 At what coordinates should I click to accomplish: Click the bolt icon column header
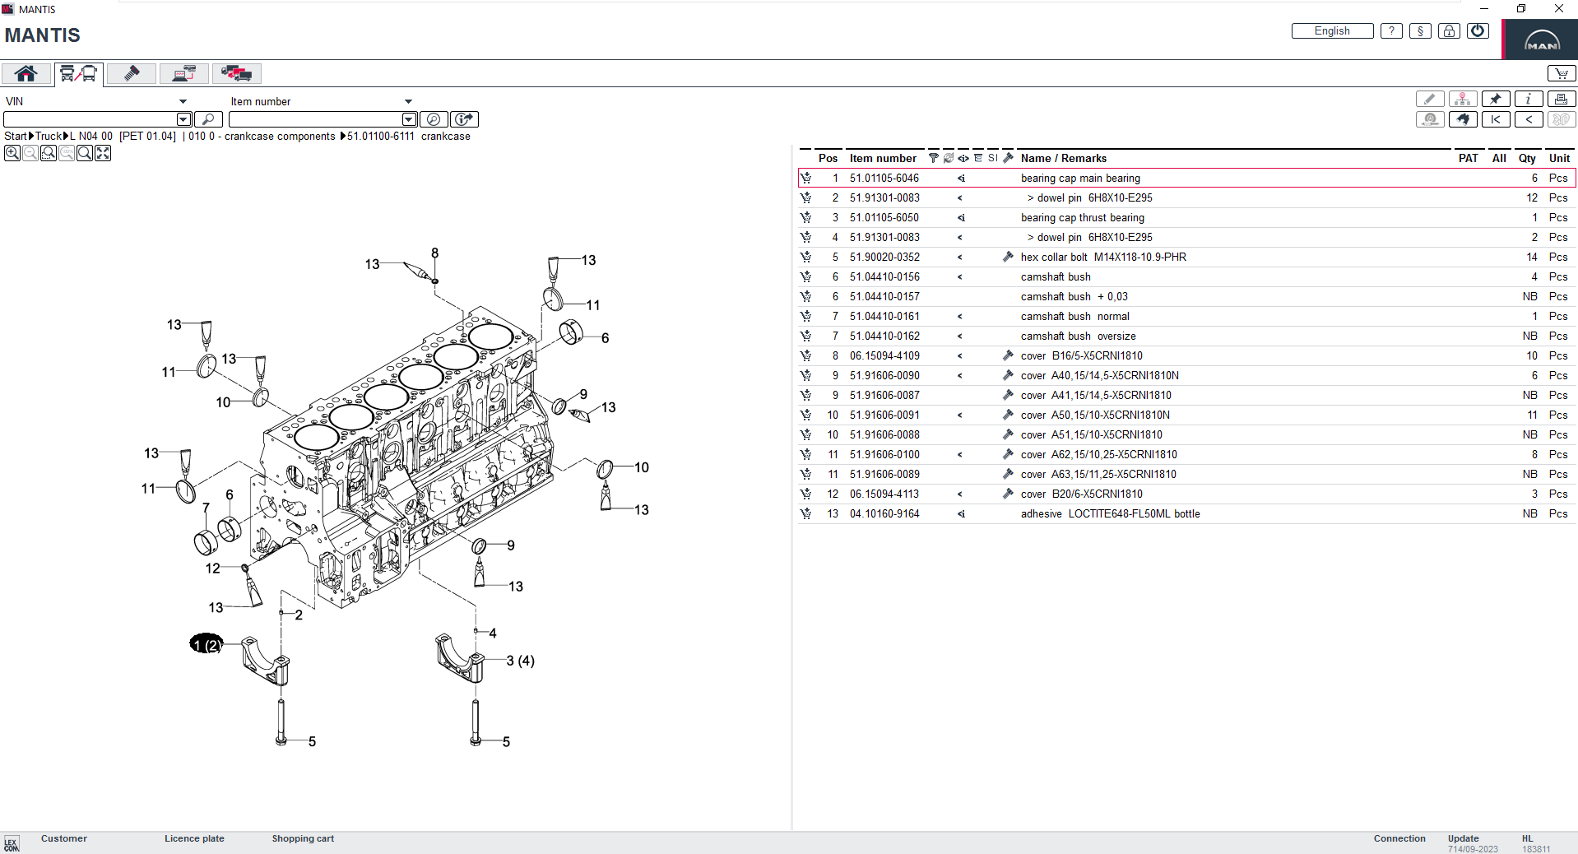pos(1008,158)
